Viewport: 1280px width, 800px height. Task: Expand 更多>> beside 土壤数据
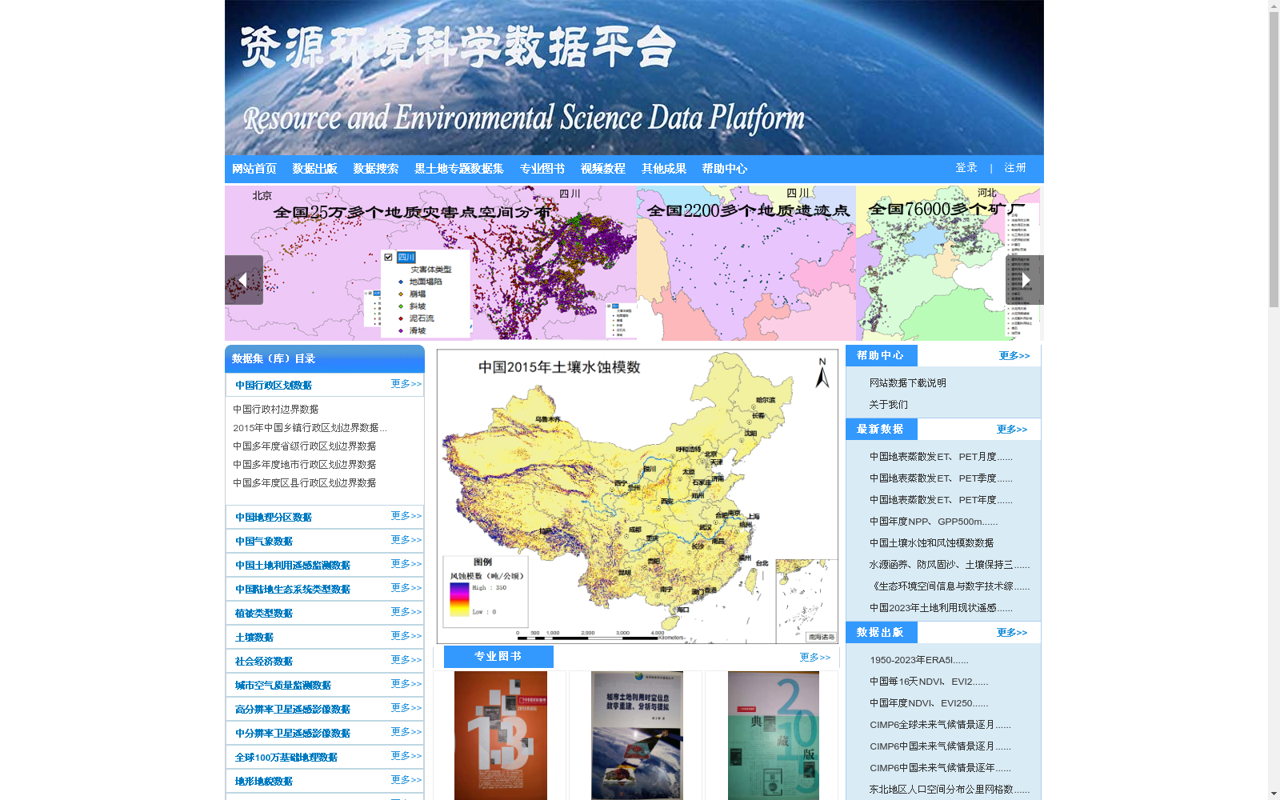pyautogui.click(x=406, y=636)
